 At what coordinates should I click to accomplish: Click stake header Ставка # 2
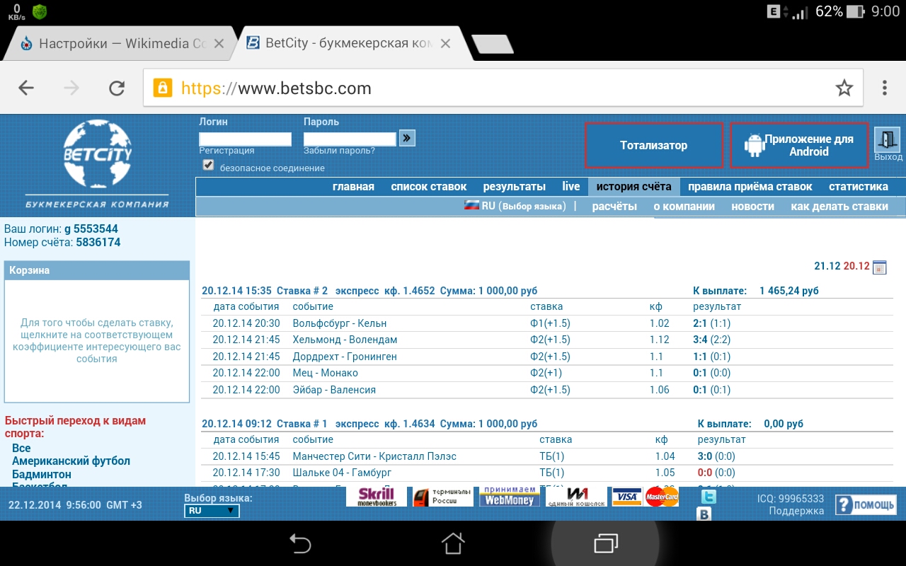[x=302, y=291]
